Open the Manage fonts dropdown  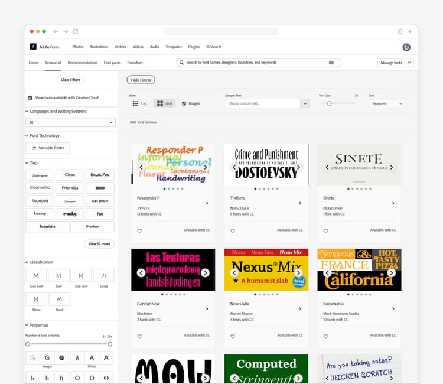pos(395,63)
